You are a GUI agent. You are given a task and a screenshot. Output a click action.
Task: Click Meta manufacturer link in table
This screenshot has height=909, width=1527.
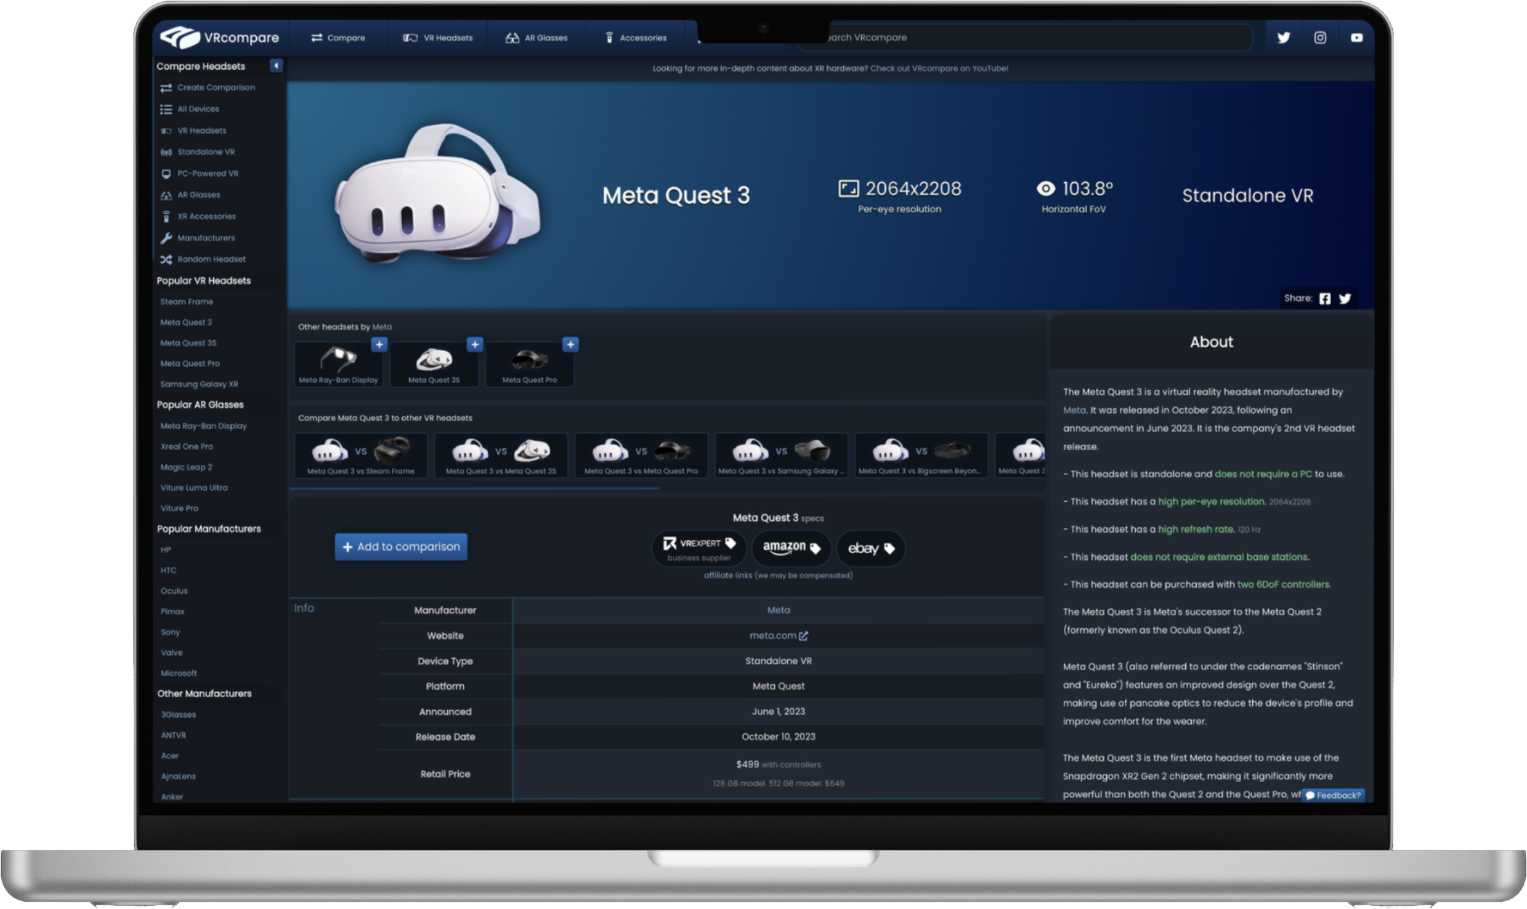(x=779, y=610)
